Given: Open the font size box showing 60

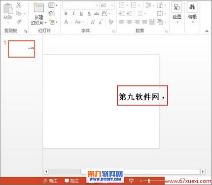Looking at the screenshot, I should (x=107, y=5).
